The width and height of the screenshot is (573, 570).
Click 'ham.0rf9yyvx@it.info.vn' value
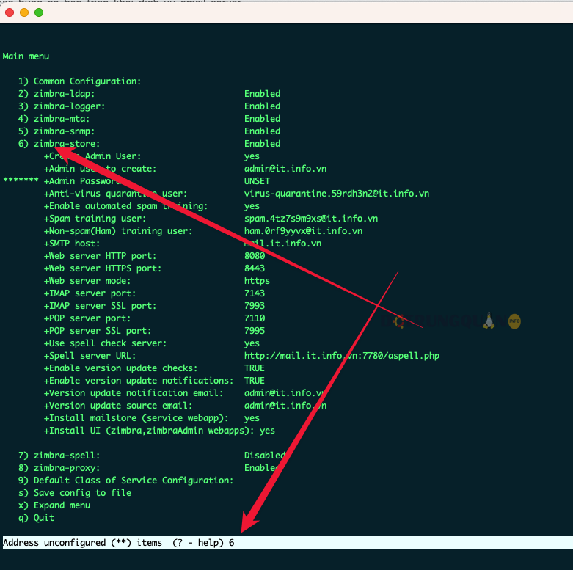tap(303, 230)
